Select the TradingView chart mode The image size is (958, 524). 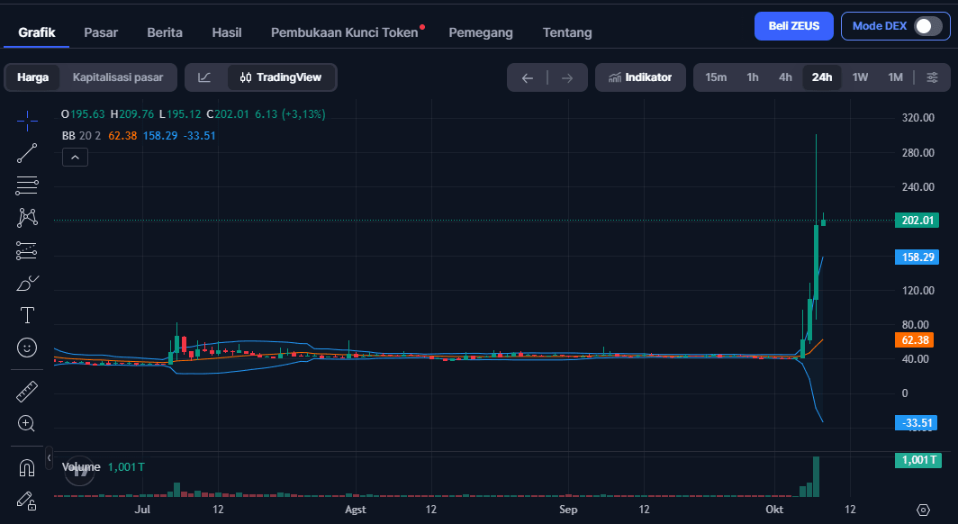tap(281, 77)
